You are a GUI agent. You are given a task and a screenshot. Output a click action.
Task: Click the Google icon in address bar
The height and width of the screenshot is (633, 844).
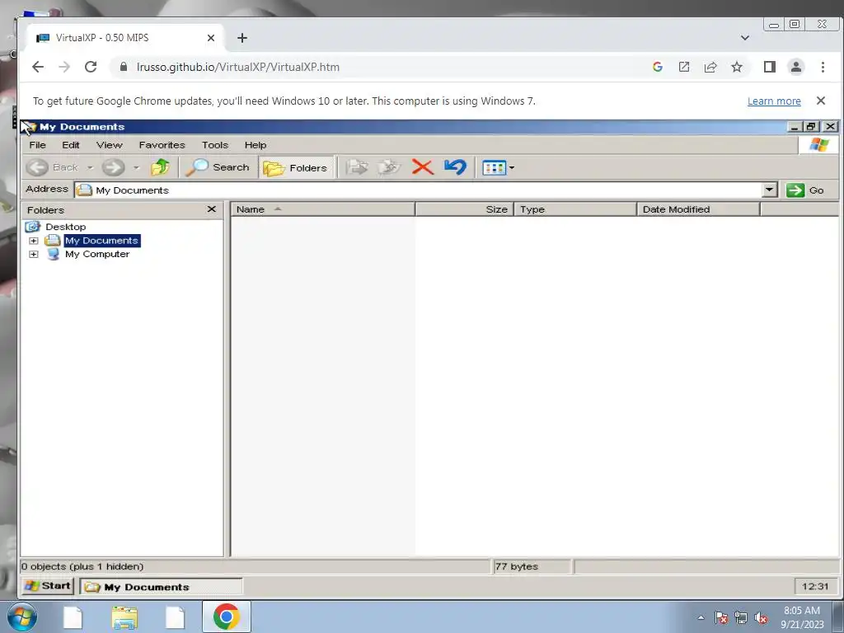(x=657, y=67)
